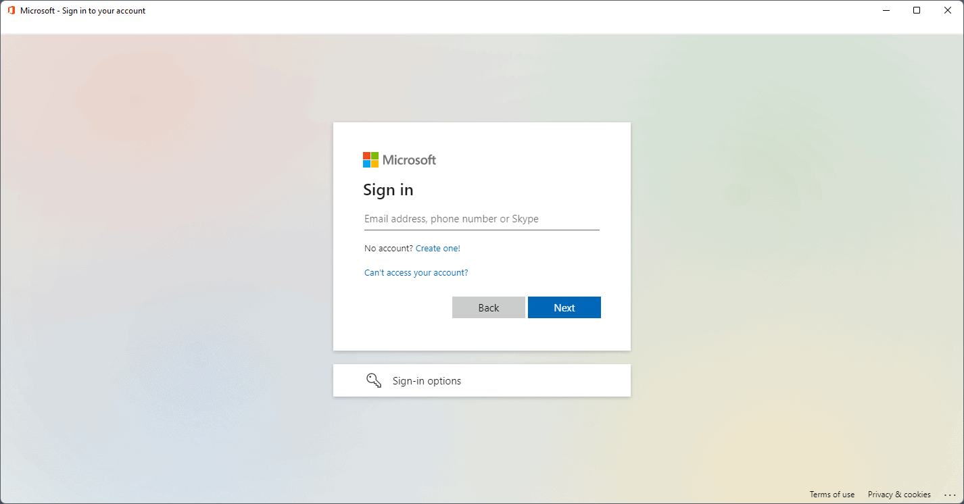Click the Sign in heading text
Image resolution: width=964 pixels, height=504 pixels.
(388, 190)
